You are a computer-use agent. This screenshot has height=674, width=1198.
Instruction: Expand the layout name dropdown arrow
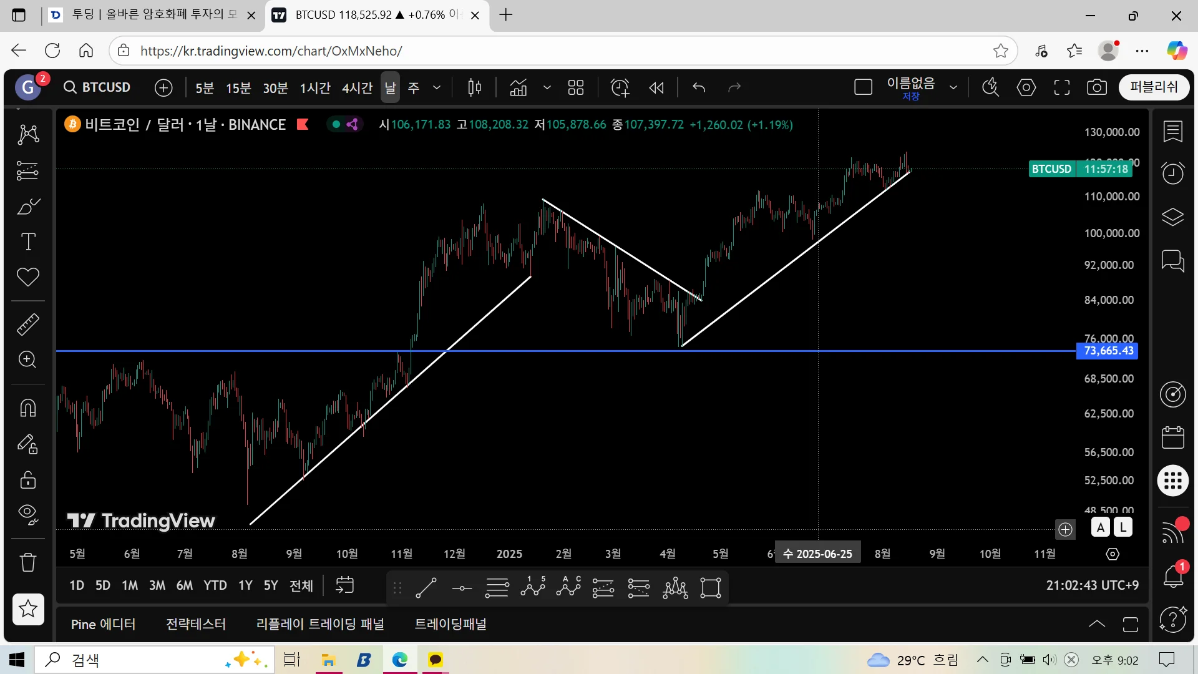point(953,88)
